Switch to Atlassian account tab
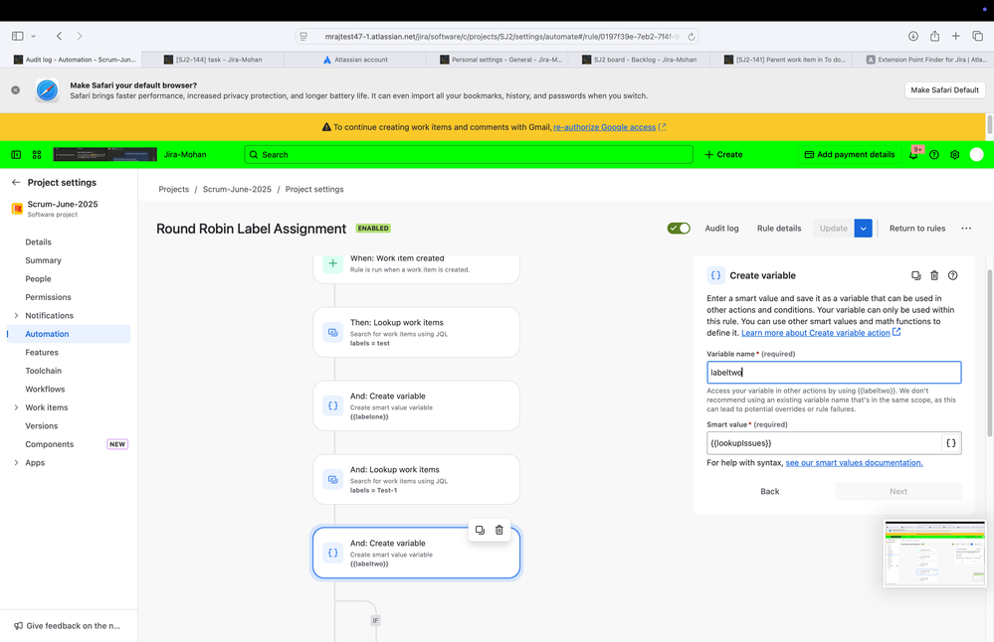This screenshot has height=642, width=994. [x=355, y=60]
